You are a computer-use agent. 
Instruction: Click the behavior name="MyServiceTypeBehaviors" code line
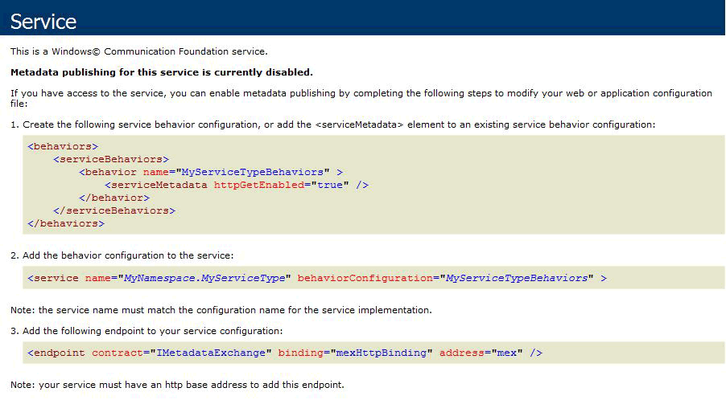tap(211, 172)
